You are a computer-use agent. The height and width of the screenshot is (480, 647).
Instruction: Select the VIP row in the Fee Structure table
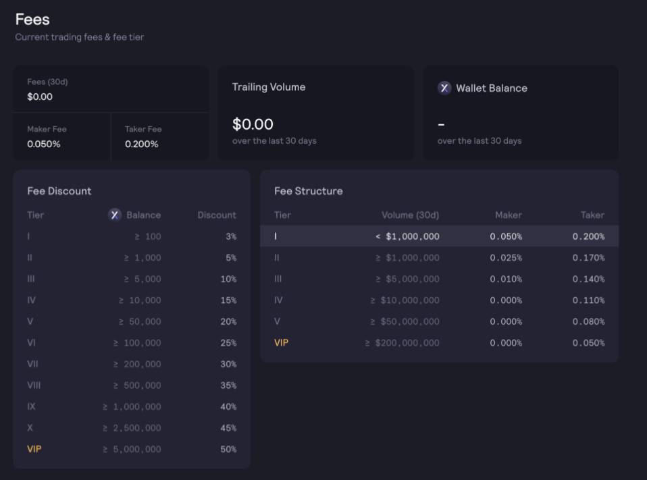[x=439, y=343]
